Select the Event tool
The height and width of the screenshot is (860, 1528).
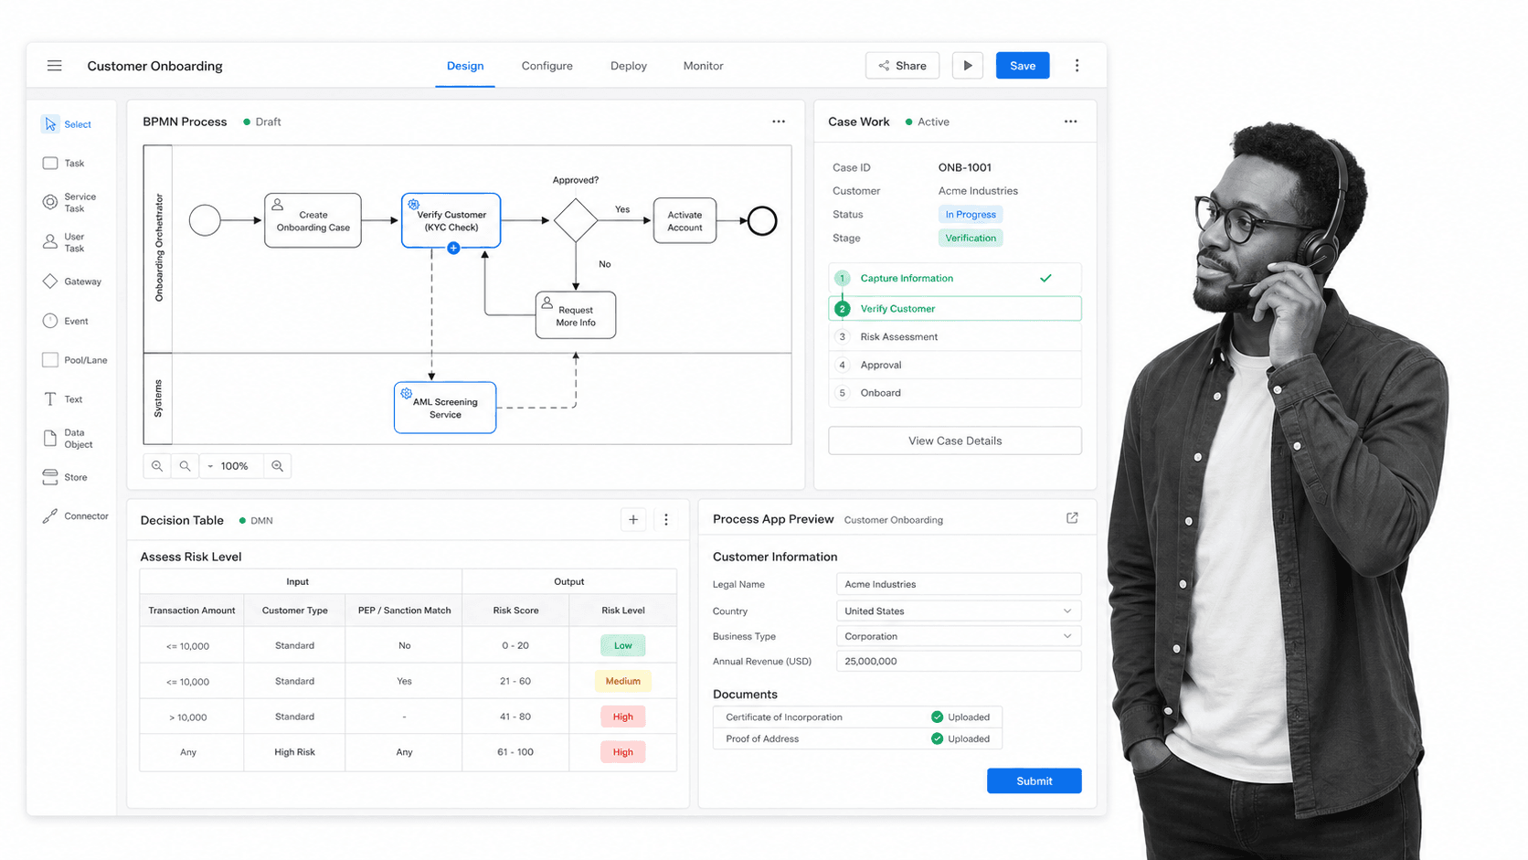(66, 321)
